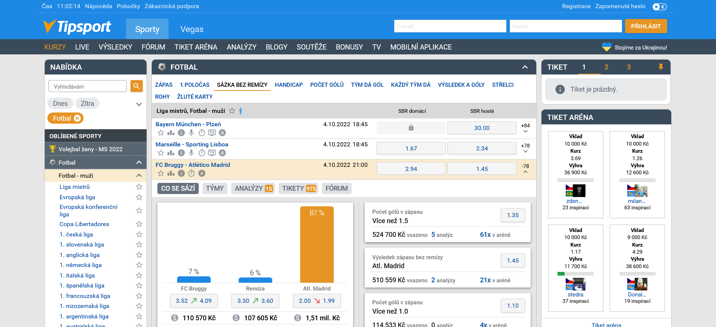The width and height of the screenshot is (716, 327).
Task: Toggle favorite star for Evropská liga
Action: coord(139,197)
